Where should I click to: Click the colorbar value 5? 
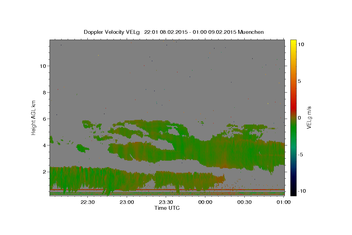[x=299, y=81]
